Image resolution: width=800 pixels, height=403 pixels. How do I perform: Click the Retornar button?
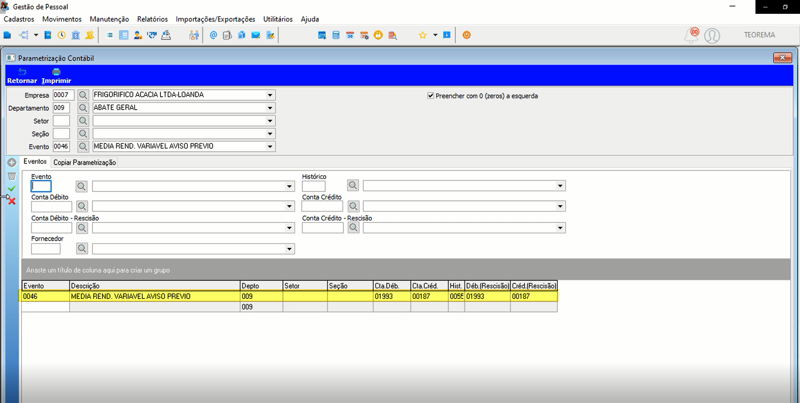22,76
